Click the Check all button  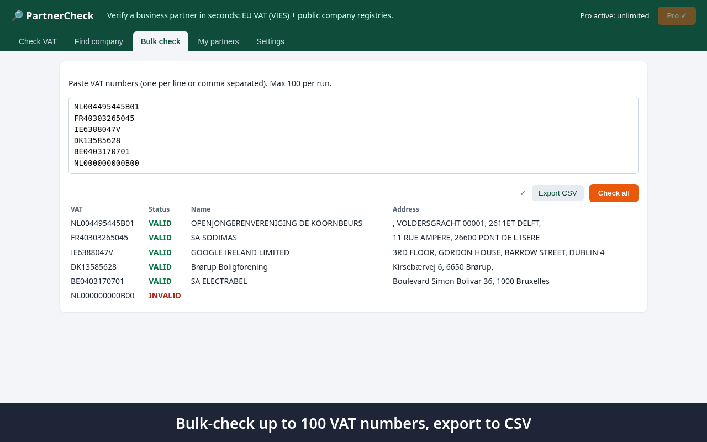pyautogui.click(x=614, y=193)
